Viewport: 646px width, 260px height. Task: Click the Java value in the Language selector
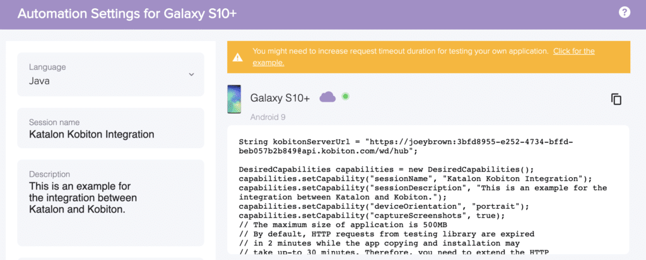pyautogui.click(x=40, y=81)
